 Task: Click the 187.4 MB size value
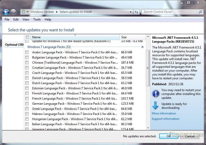click(127, 62)
